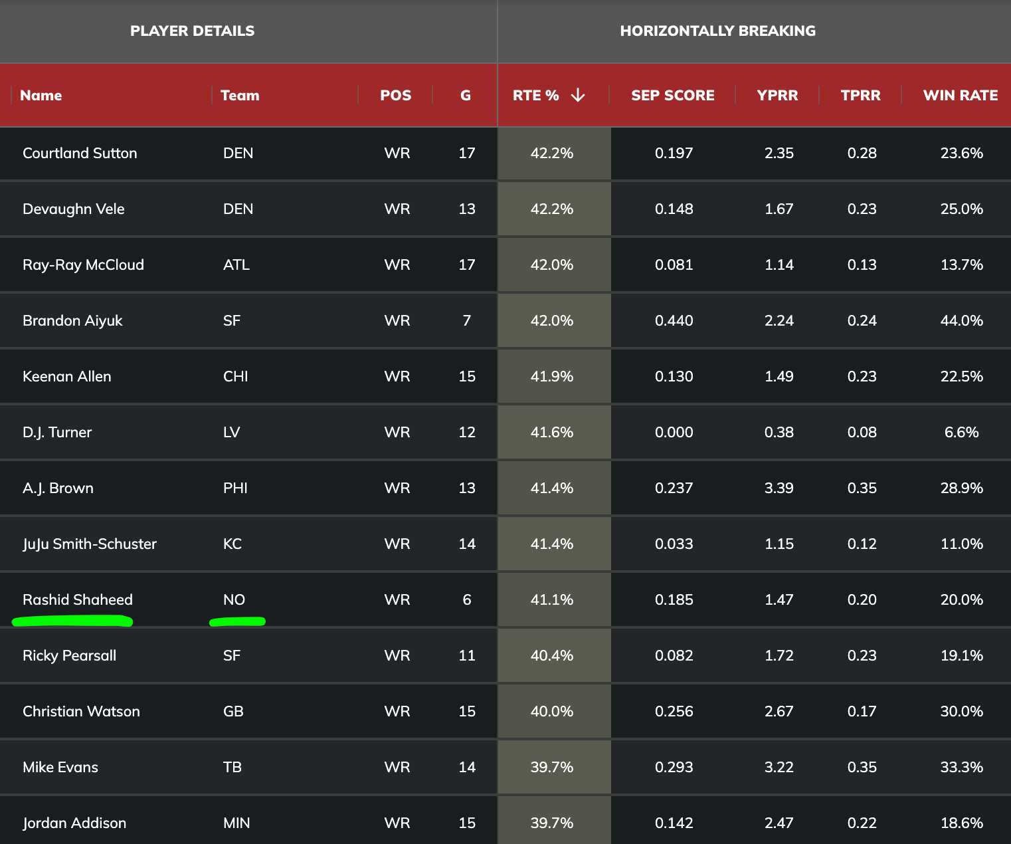
Task: Click Christian Watson's 0.256 SEP score
Action: pyautogui.click(x=674, y=711)
